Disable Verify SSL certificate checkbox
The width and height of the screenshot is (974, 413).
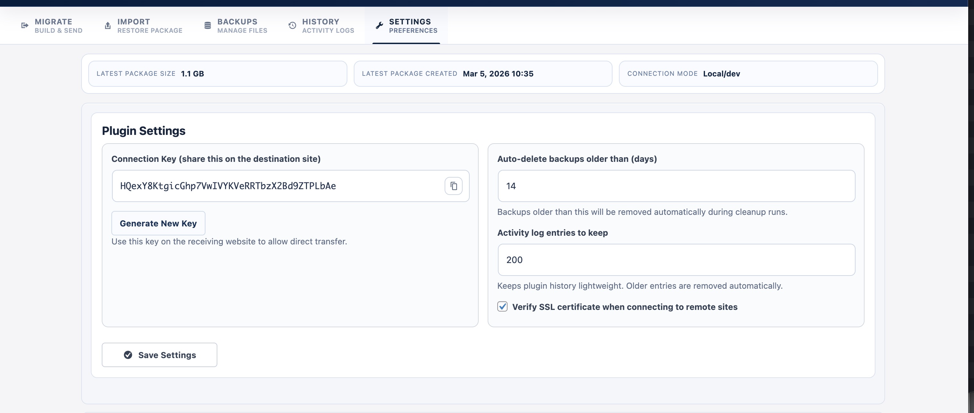click(502, 307)
